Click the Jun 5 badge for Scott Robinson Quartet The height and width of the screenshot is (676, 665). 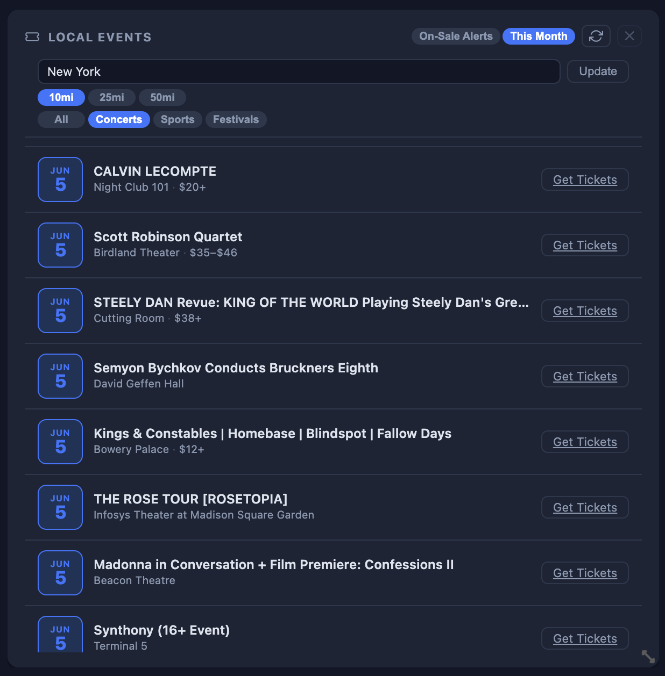[60, 245]
